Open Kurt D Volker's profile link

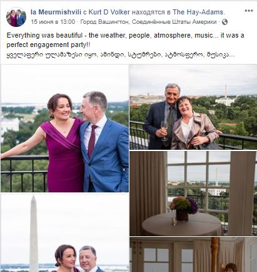[x=109, y=12]
